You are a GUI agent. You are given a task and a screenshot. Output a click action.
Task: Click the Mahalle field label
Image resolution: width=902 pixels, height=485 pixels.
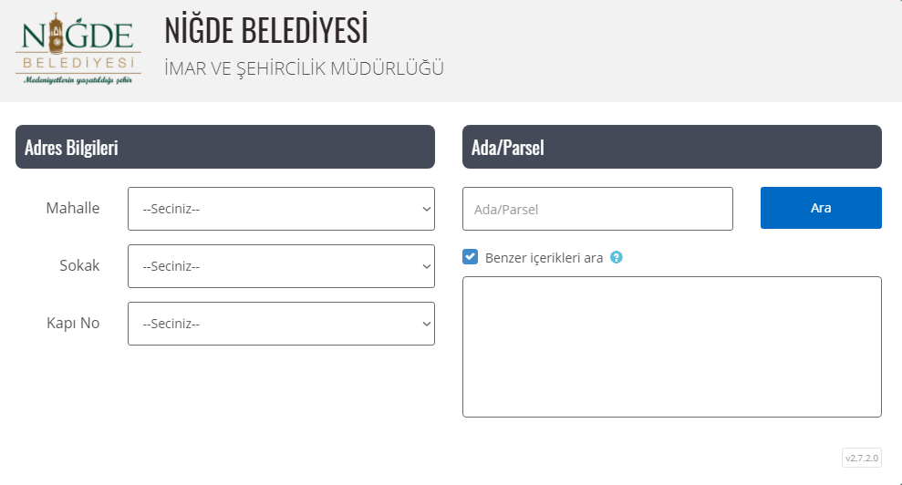[72, 208]
